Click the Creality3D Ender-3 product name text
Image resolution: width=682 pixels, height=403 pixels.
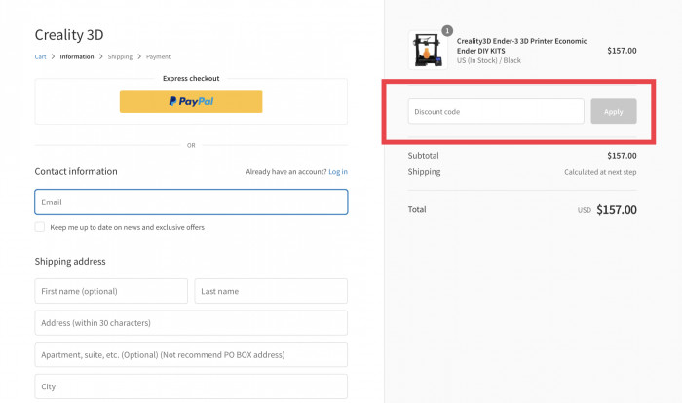521,46
